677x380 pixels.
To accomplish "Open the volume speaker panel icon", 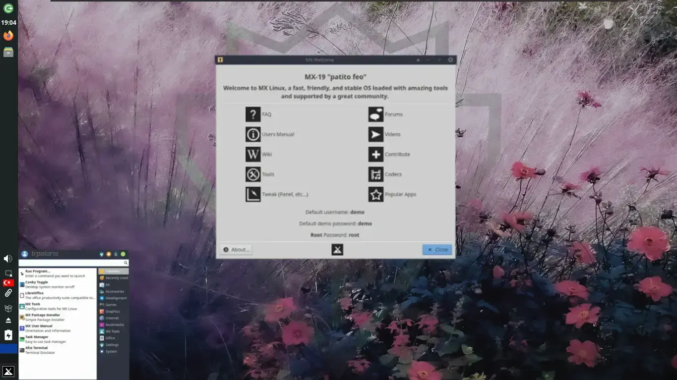I will tap(8, 259).
